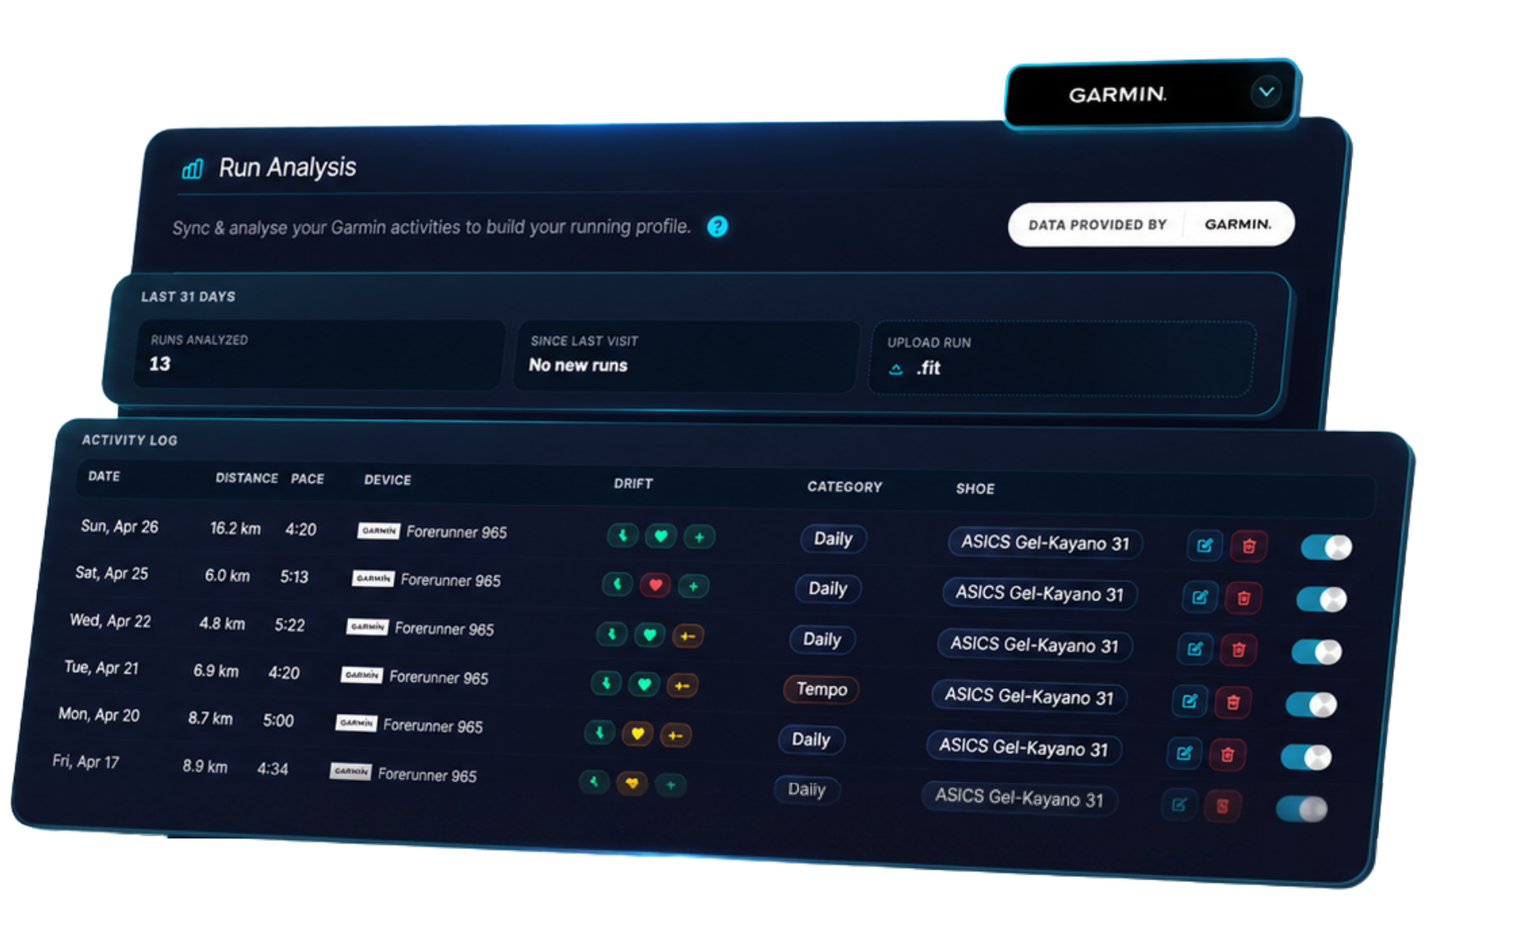
Task: Edit the Tue, Apr 21 run
Action: (1189, 701)
